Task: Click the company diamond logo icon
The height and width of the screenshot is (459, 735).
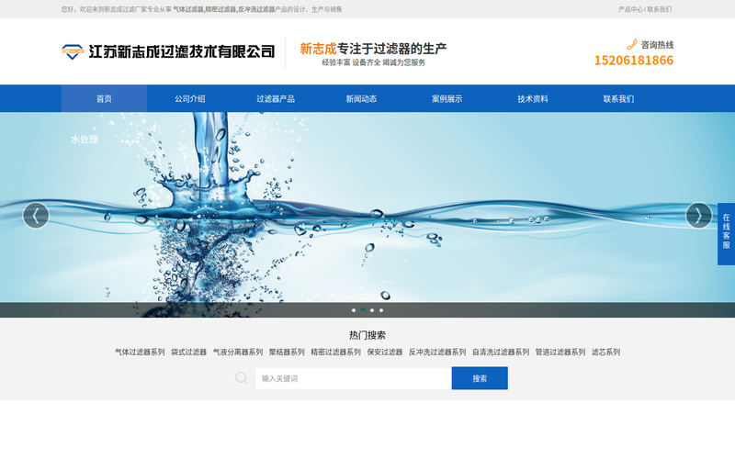Action: tap(73, 51)
